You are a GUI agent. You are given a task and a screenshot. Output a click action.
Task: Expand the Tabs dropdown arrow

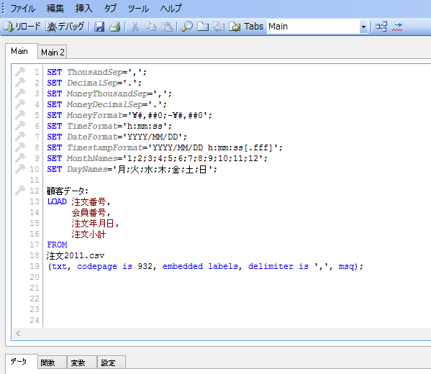point(363,27)
